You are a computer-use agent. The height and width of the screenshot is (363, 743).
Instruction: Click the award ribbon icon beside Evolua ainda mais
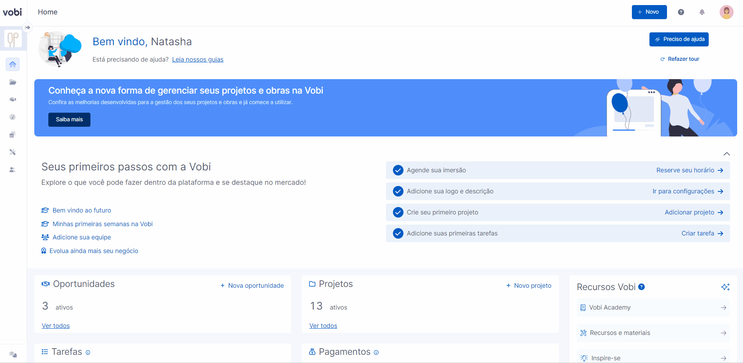click(44, 251)
